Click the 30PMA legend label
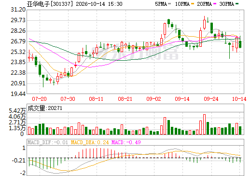Image resolution: width=251 pixels, height=176 pixels. (x=226, y=4)
